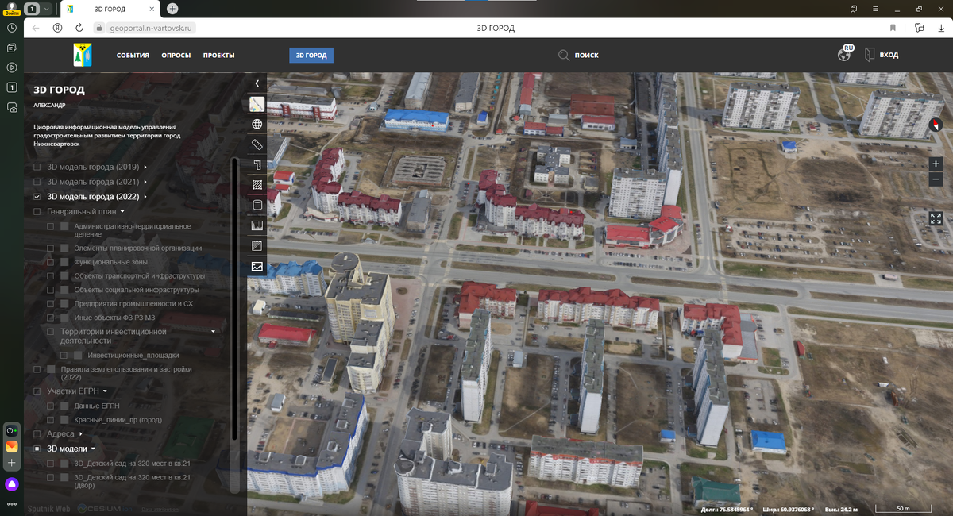Zoom out with the minus button

tap(936, 179)
